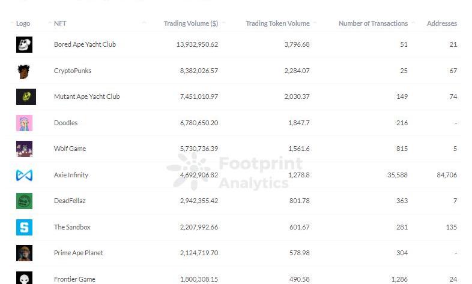
Task: Click the Frontier Game logo icon
Action: point(24,278)
